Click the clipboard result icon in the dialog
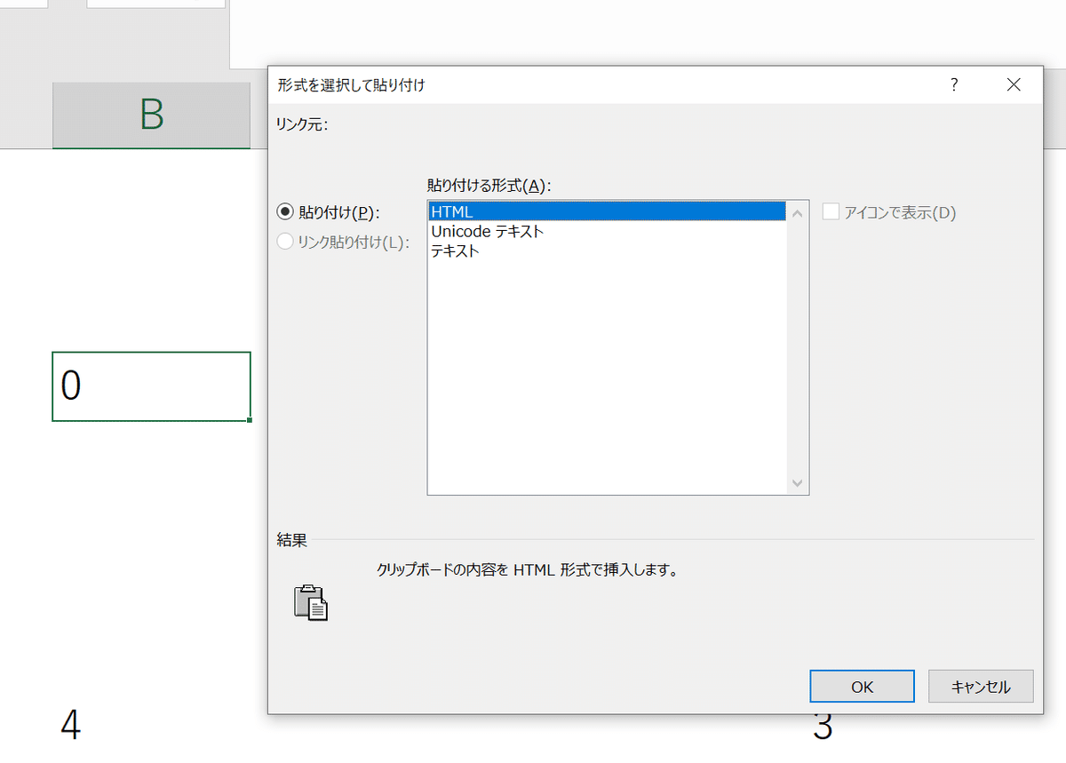This screenshot has width=1066, height=763. point(313,602)
